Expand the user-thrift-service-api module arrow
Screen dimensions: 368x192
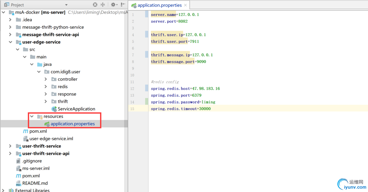click(10, 154)
